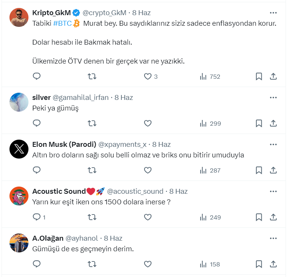
Task: Like silver's "Peki ya gümüş" reply
Action: [148, 123]
